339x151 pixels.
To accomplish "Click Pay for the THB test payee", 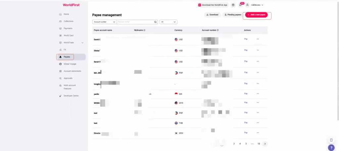I will 246,123.
